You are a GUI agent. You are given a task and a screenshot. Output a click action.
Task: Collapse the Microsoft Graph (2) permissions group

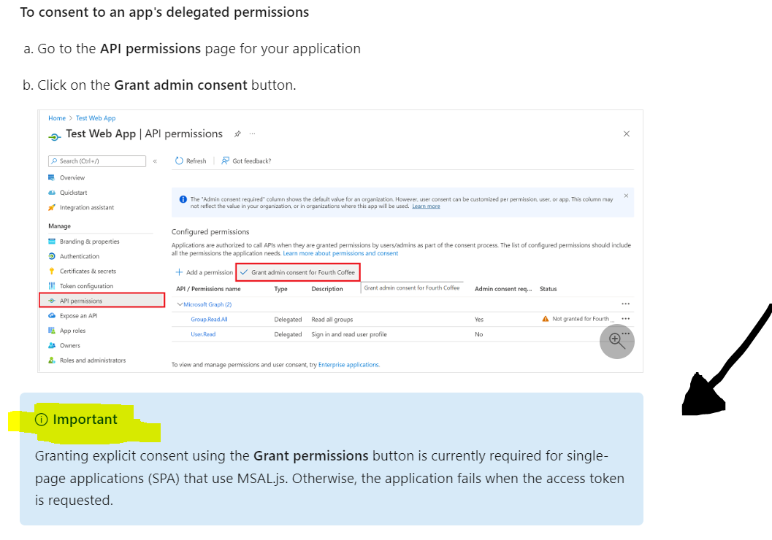click(x=180, y=304)
